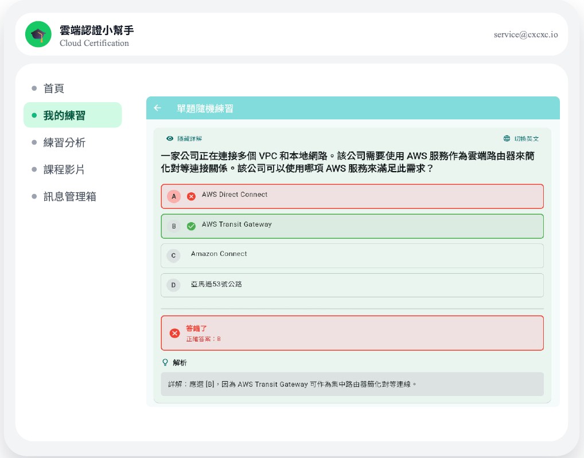Click the eye icon to hide explanation
Screen dimensions: 584x458
pos(170,138)
